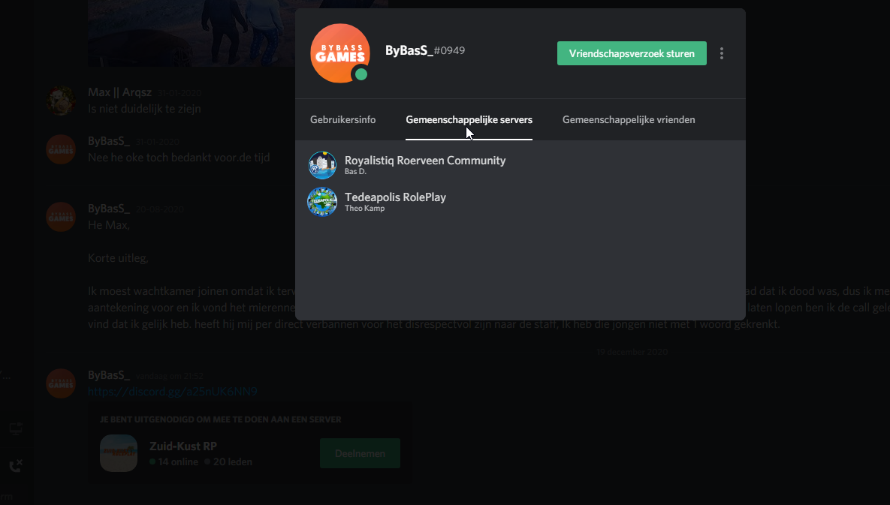Image resolution: width=890 pixels, height=505 pixels.
Task: Click Vriendschapsverzoek sturen button
Action: pyautogui.click(x=632, y=53)
